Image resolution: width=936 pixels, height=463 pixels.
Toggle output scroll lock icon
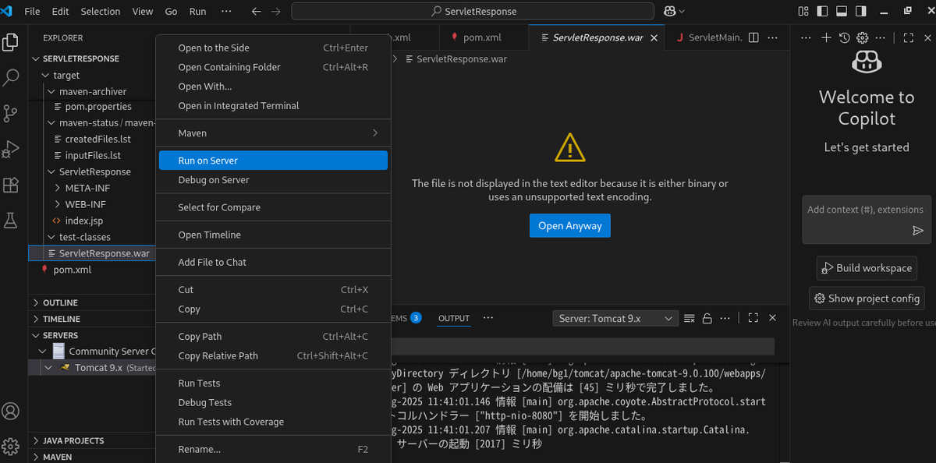707,318
